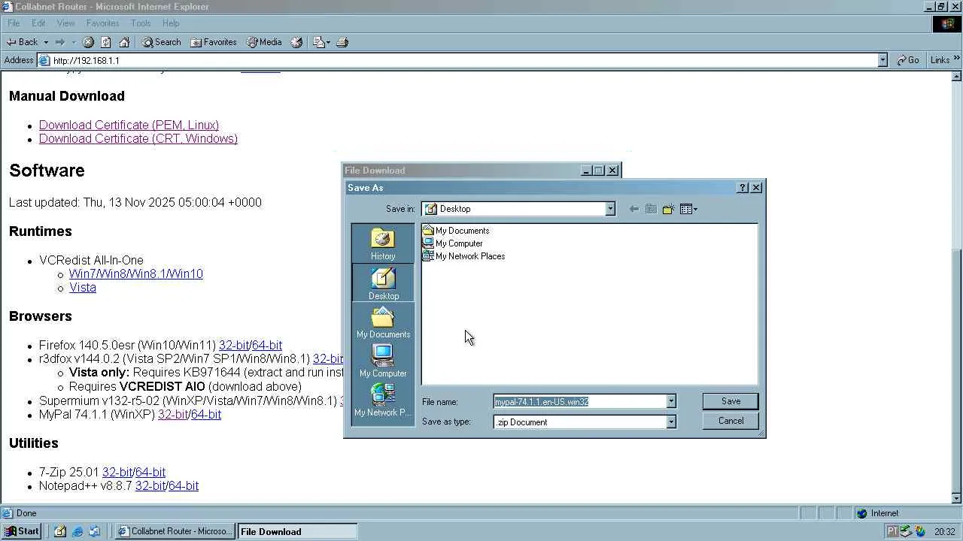Screen dimensions: 963x541
Task: Expand the File name dropdown arrow
Action: pos(671,402)
